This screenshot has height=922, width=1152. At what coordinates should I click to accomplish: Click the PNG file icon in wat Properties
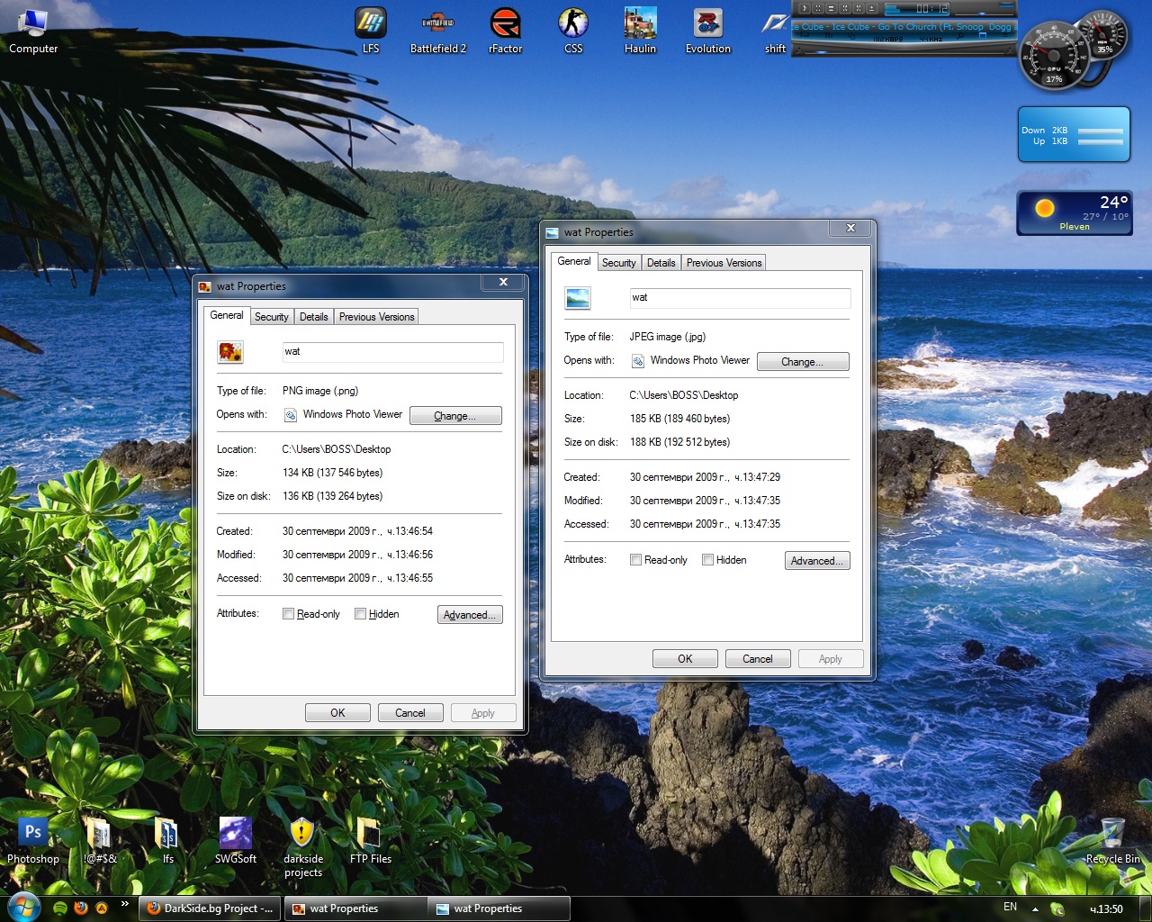coord(230,352)
